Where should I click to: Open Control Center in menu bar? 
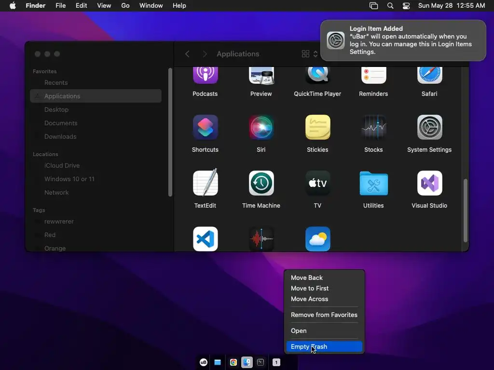406,6
